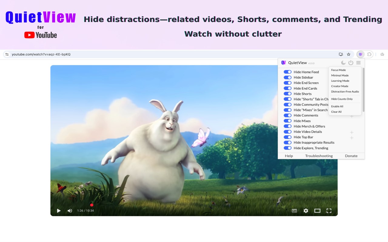The height and width of the screenshot is (242, 388).
Task: Toggle Hide "Mixes" in Search switch
Action: point(287,110)
